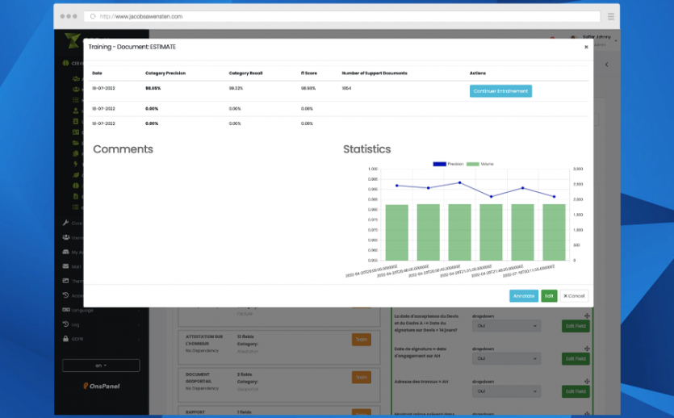The width and height of the screenshot is (674, 418).
Task: Click the blue Annotate button
Action: tap(524, 296)
